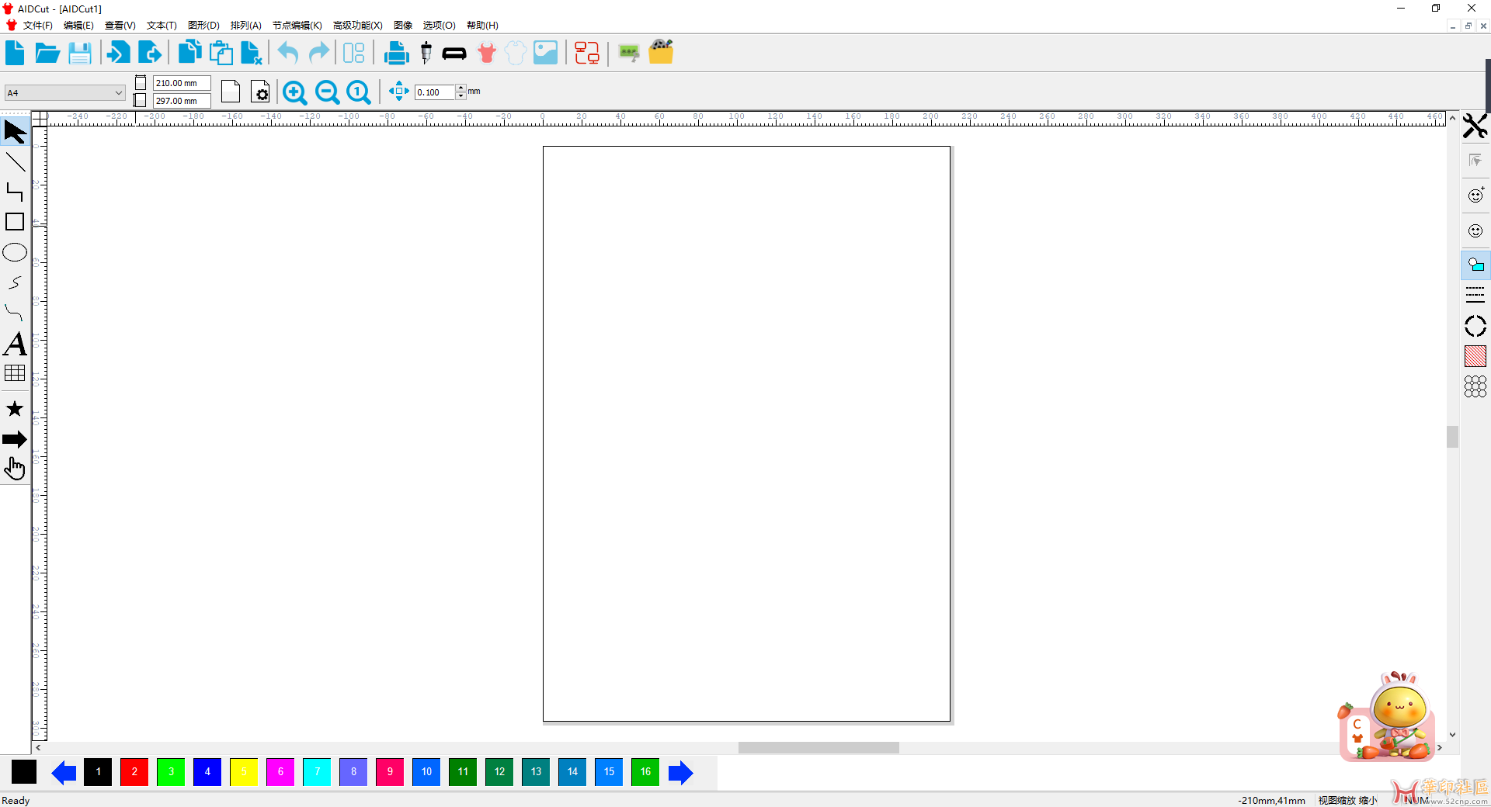Viewport: 1491px width, 807px height.
Task: Click the blank page portrait icon
Action: coord(231,92)
